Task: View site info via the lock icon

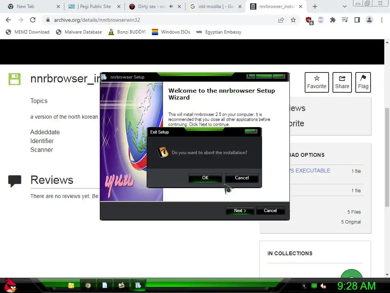Action: tap(48, 20)
